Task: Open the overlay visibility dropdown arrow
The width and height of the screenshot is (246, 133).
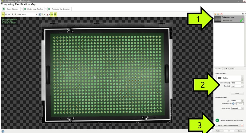Action: [50, 14]
